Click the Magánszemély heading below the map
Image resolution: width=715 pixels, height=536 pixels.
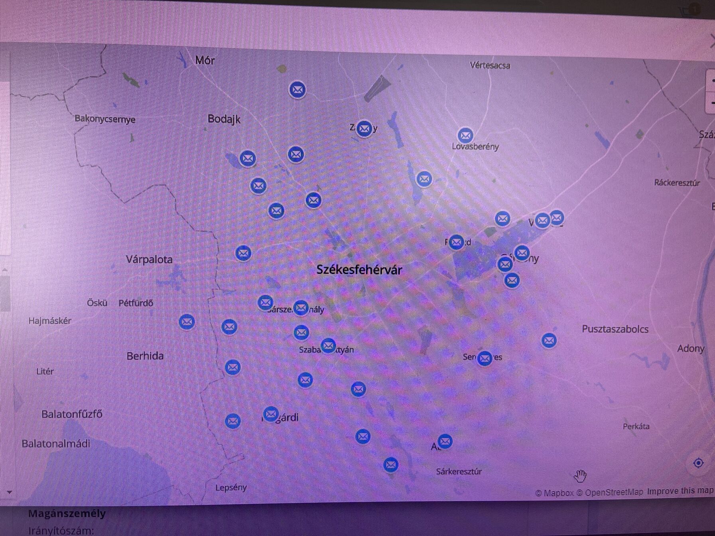(x=67, y=513)
